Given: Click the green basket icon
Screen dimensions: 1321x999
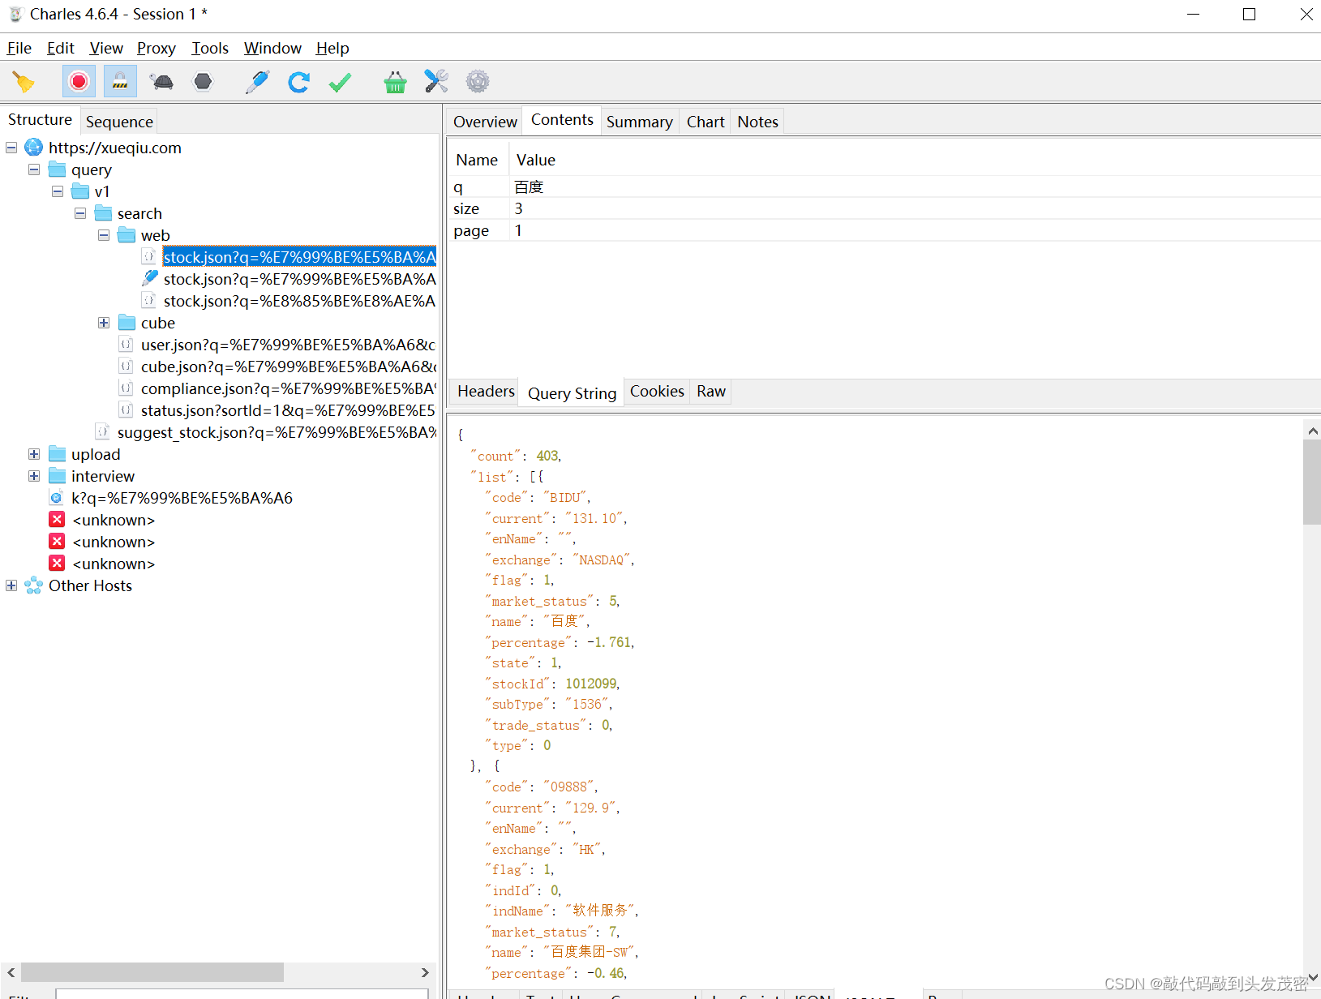Looking at the screenshot, I should pyautogui.click(x=395, y=82).
